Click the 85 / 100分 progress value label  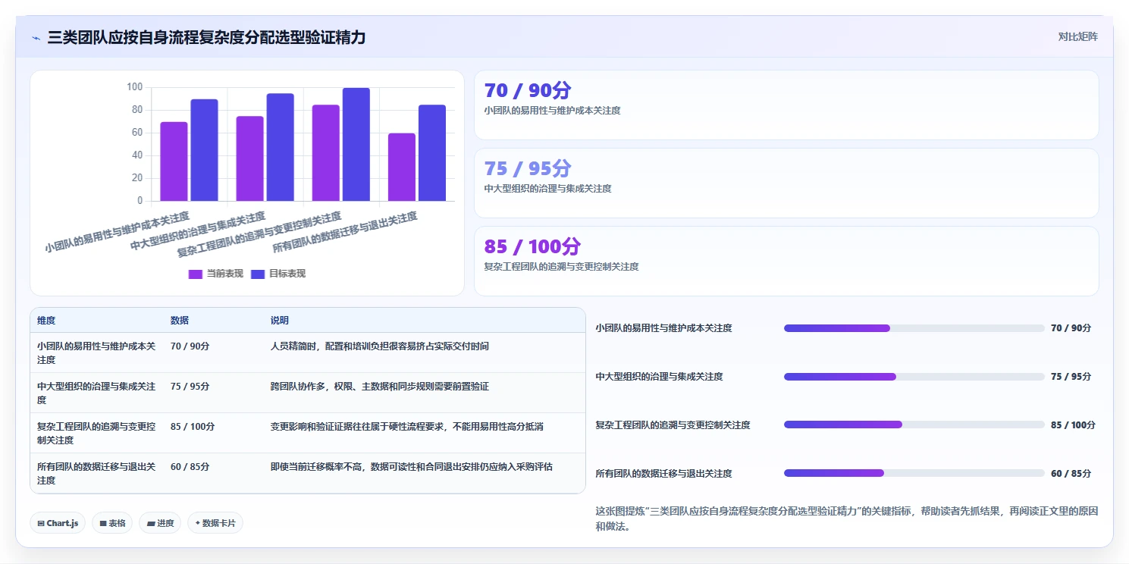click(1073, 425)
